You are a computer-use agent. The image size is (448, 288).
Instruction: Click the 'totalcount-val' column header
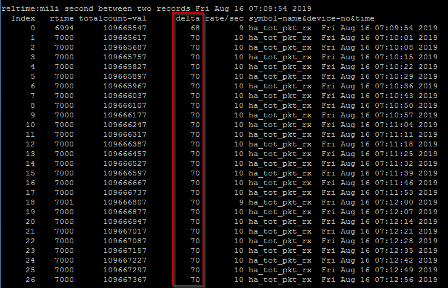112,19
